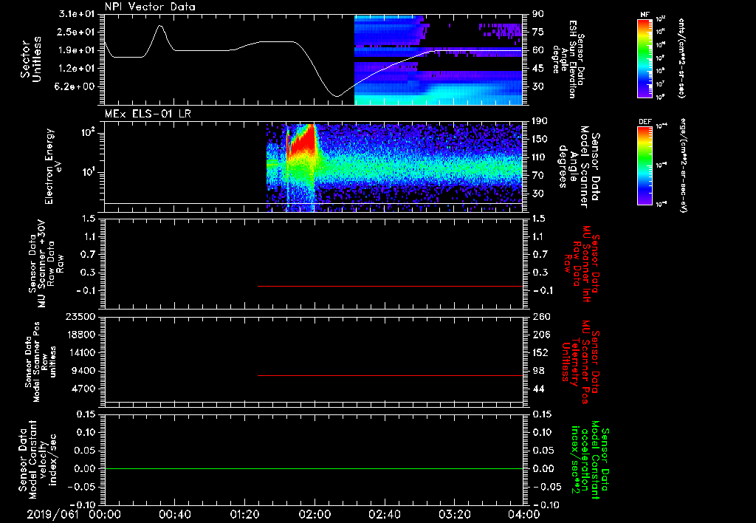Viewport: 756px width, 523px height.
Task: Click the green "Model Constant acceleration" axis label
Action: click(x=590, y=459)
